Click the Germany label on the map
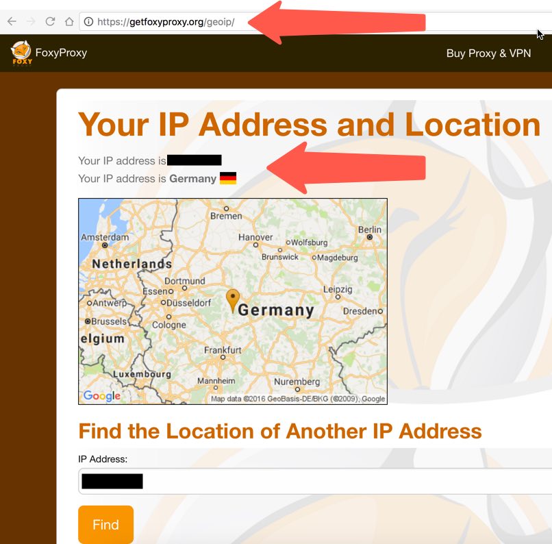Image resolution: width=552 pixels, height=544 pixels. pyautogui.click(x=276, y=310)
